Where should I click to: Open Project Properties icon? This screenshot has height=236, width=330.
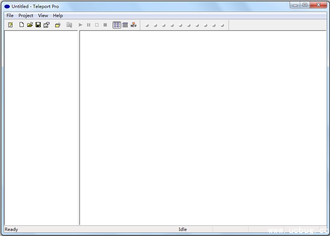(x=47, y=25)
